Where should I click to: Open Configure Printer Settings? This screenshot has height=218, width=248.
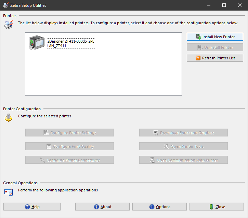(x=69, y=132)
